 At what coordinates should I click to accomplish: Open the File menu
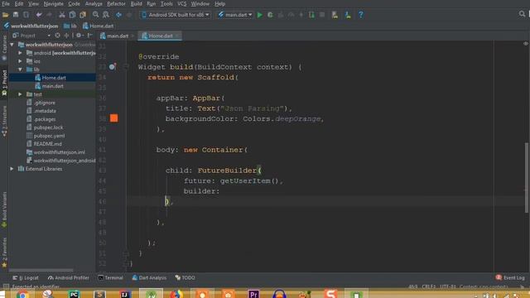point(6,3)
